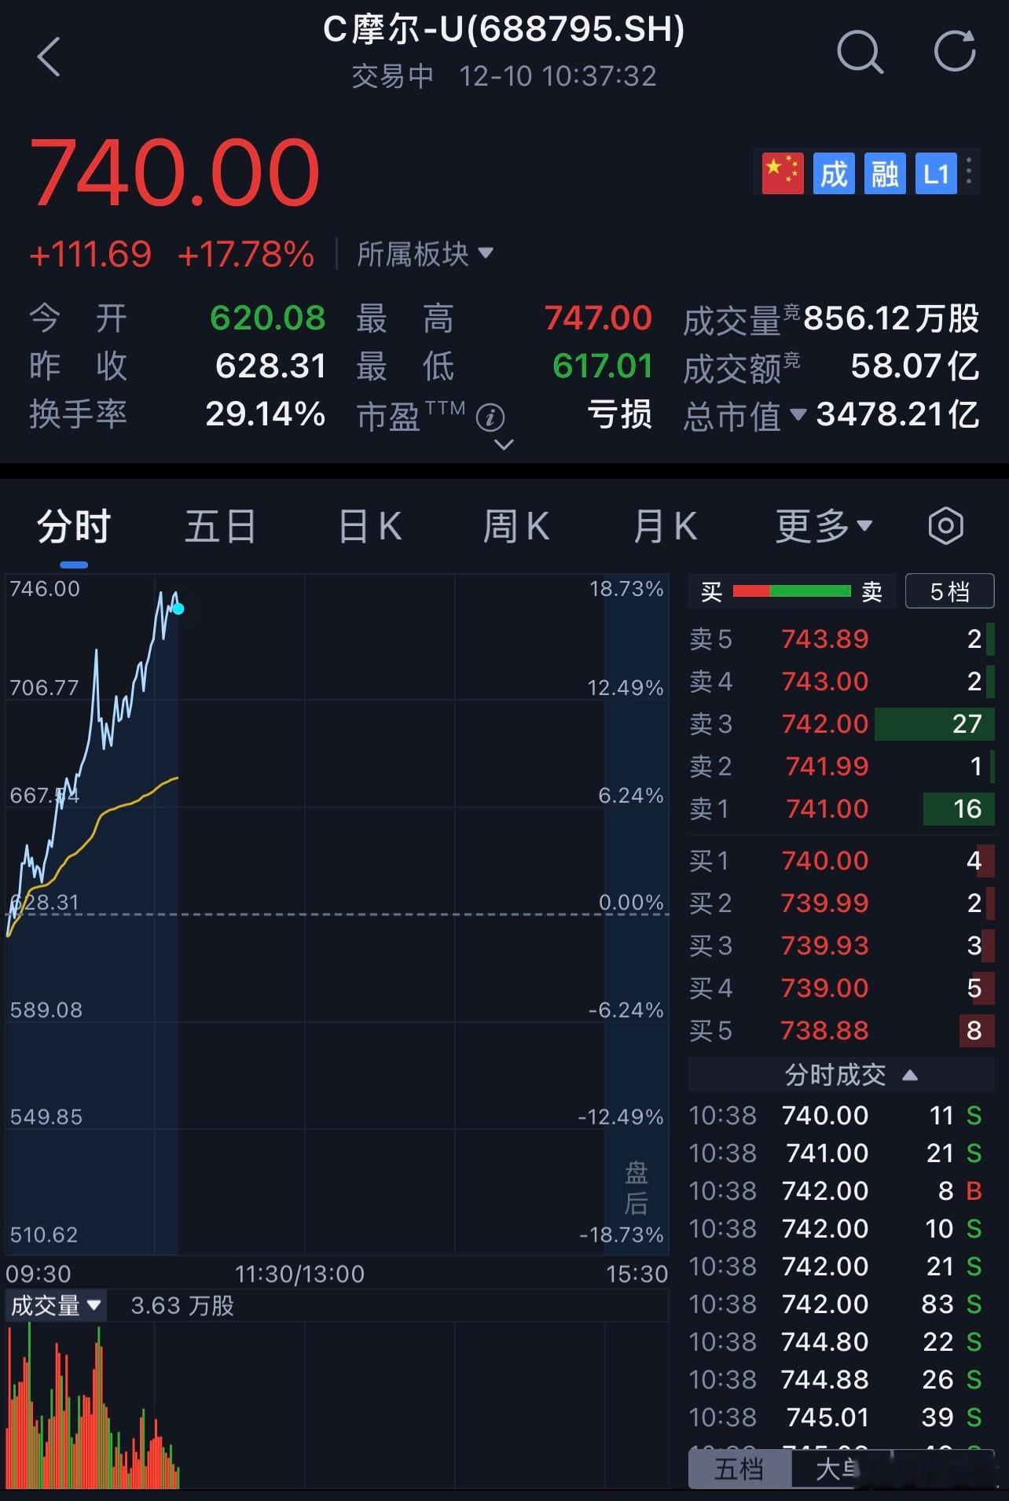The image size is (1009, 1501).
Task: Tap the L1 quote level badge
Action: coord(935,173)
